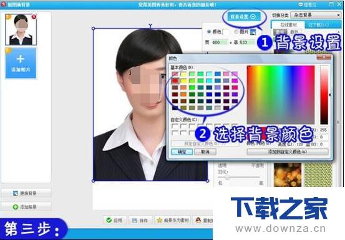Screen dimensions: 345x240
Task: Select the portrait thumbnail in the left panel
Action: coord(21,30)
